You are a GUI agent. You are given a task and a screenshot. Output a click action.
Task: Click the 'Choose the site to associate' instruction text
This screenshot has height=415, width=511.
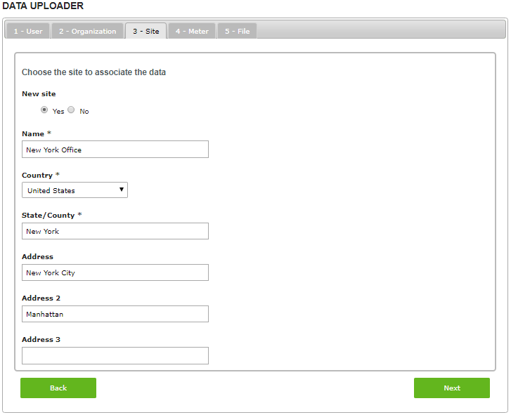(93, 72)
